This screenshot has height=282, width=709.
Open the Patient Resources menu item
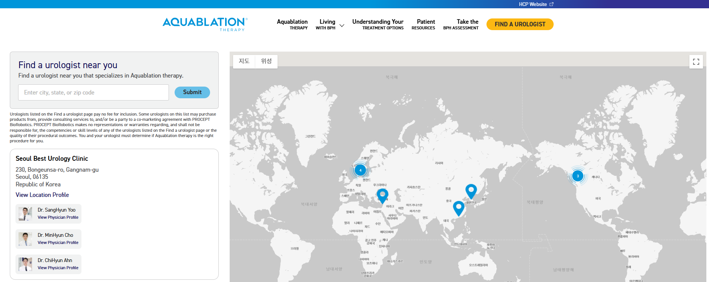[x=423, y=24]
